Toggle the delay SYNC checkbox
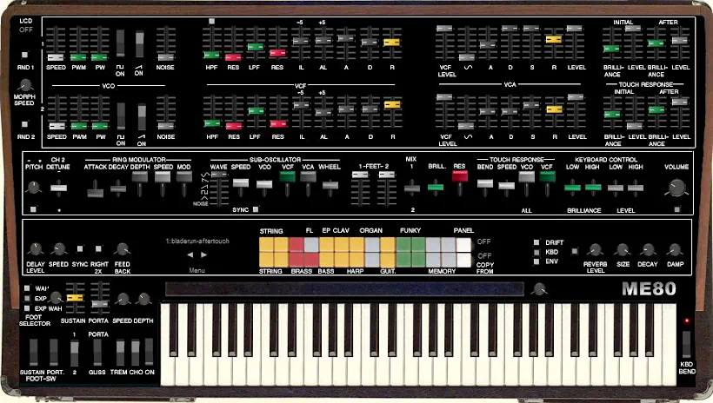 pyautogui.click(x=80, y=248)
